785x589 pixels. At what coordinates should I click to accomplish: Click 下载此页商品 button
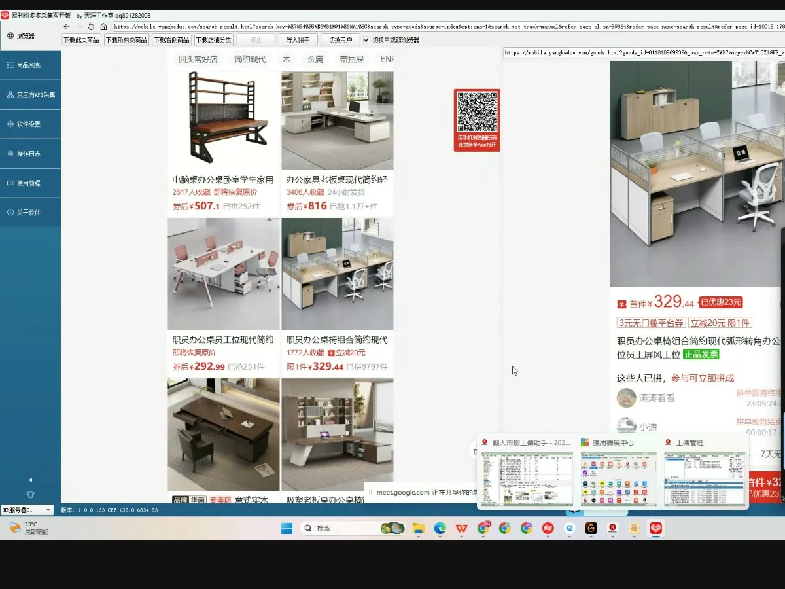(81, 40)
